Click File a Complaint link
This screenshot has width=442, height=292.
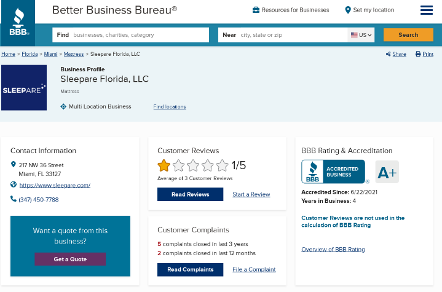pos(254,269)
